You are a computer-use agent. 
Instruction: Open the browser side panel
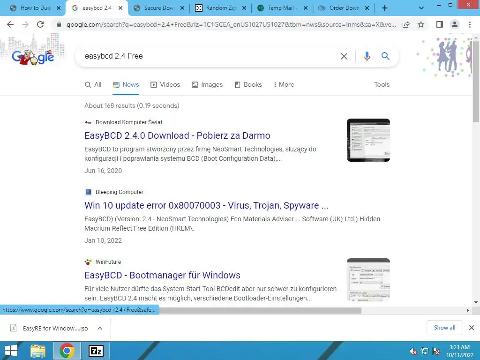tap(440, 24)
